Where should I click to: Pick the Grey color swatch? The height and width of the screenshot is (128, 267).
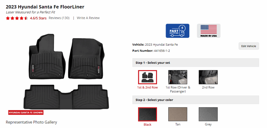tap(208, 114)
